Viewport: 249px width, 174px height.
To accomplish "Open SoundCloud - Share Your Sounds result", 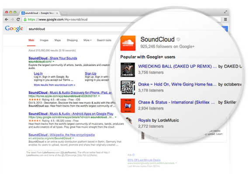I will (53, 58).
